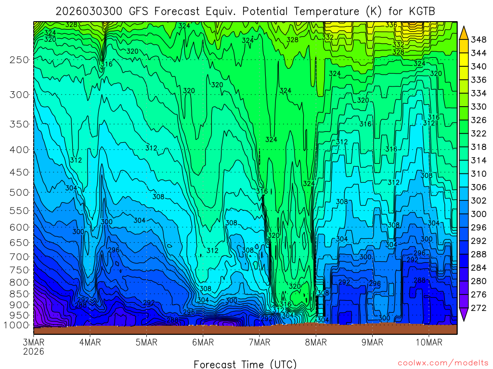Viewport: 493px width, 369px height.
Task: Click the 334 colorbar legend value
Action: [479, 93]
